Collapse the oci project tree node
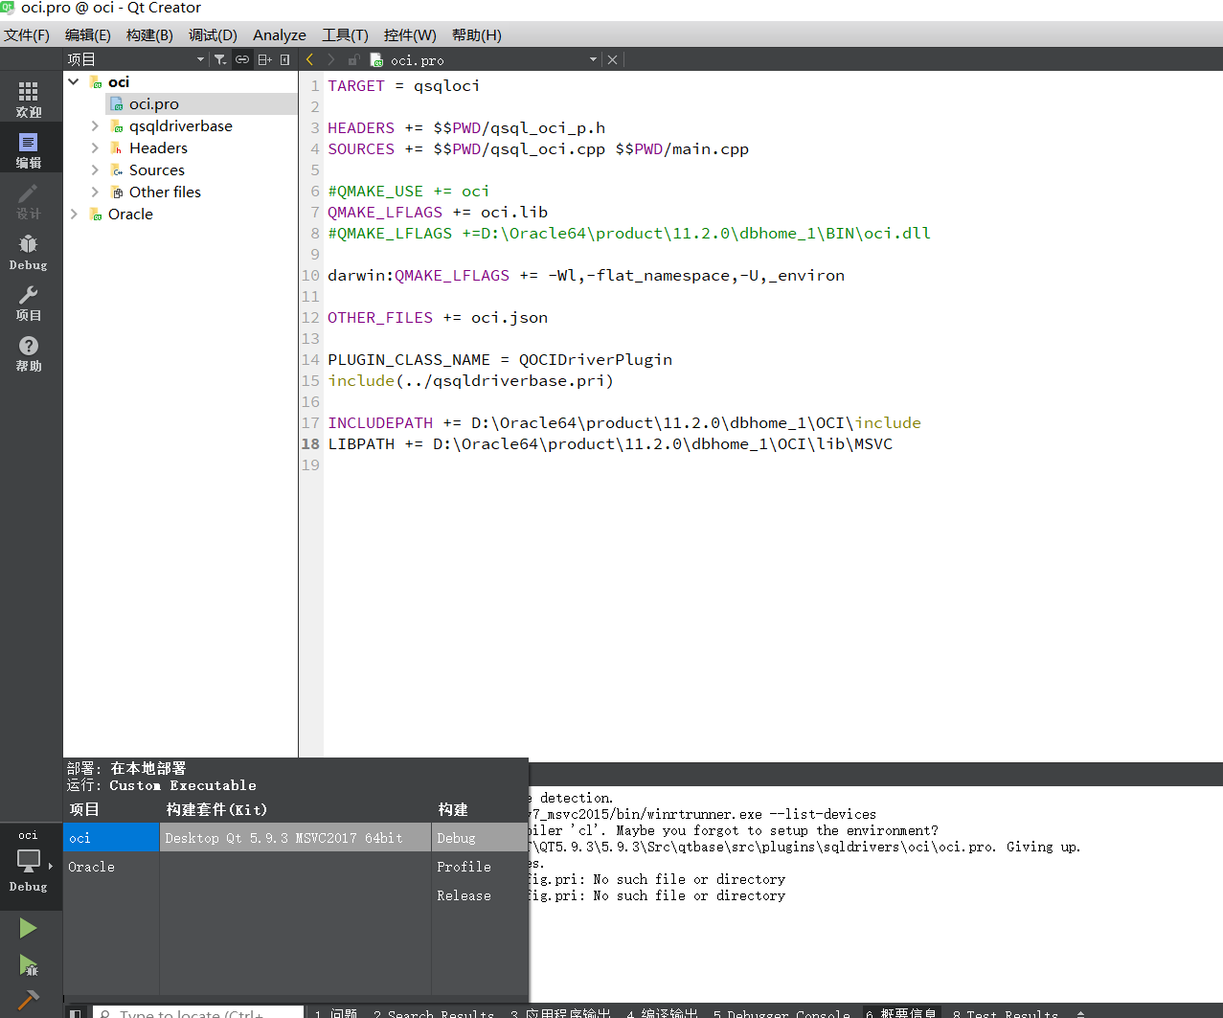The height and width of the screenshot is (1018, 1223). coord(73,80)
